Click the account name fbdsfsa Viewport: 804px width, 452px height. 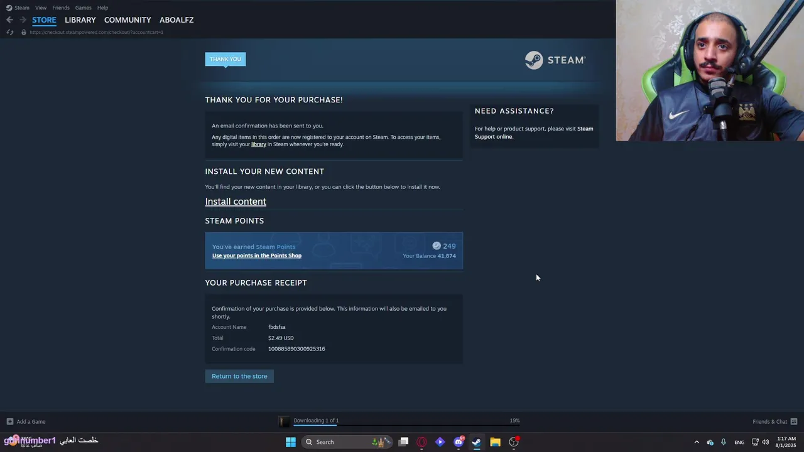click(x=277, y=327)
